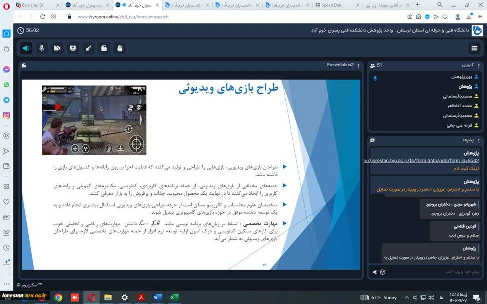Viewport: 487px width, 304px height.
Task: Close the Speed Dial tab
Action: tap(358, 5)
